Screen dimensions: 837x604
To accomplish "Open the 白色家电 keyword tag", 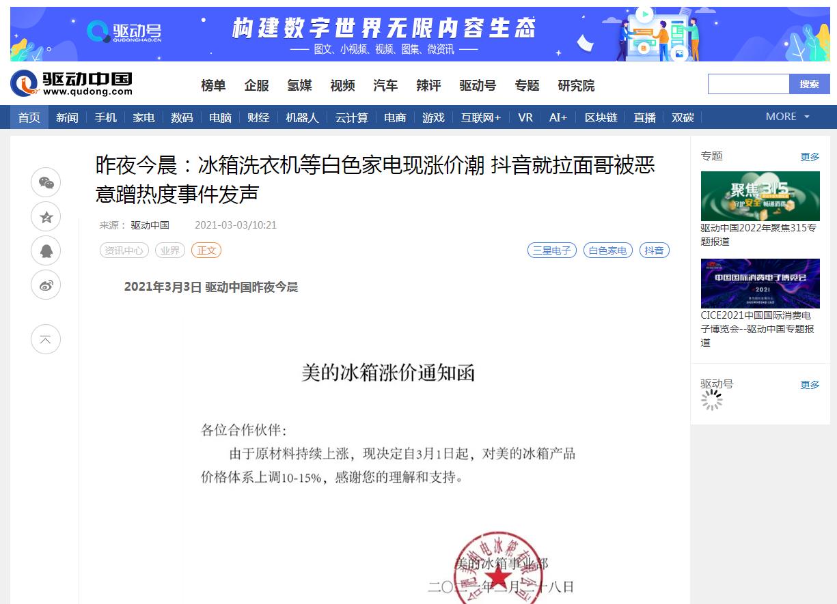I will (x=608, y=250).
